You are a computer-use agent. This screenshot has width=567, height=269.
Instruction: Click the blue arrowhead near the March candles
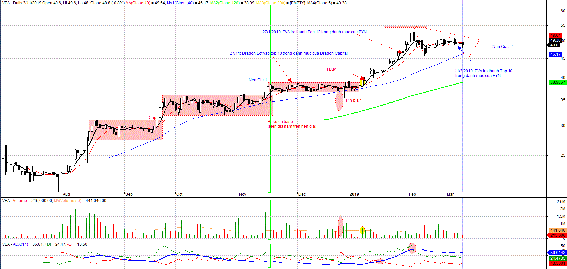(x=459, y=49)
